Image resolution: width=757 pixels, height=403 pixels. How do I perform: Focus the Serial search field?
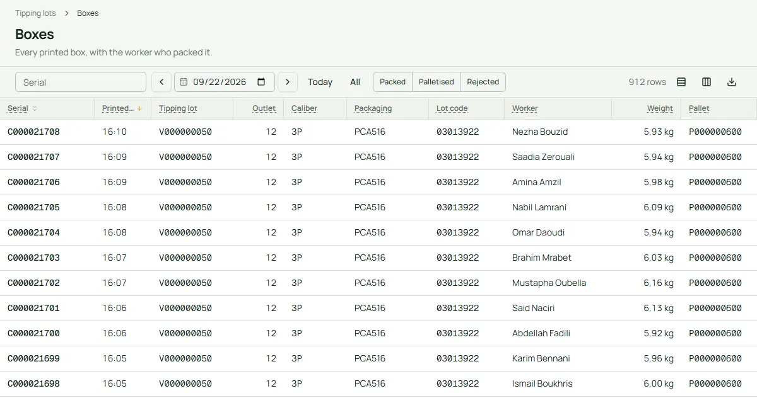tap(81, 82)
